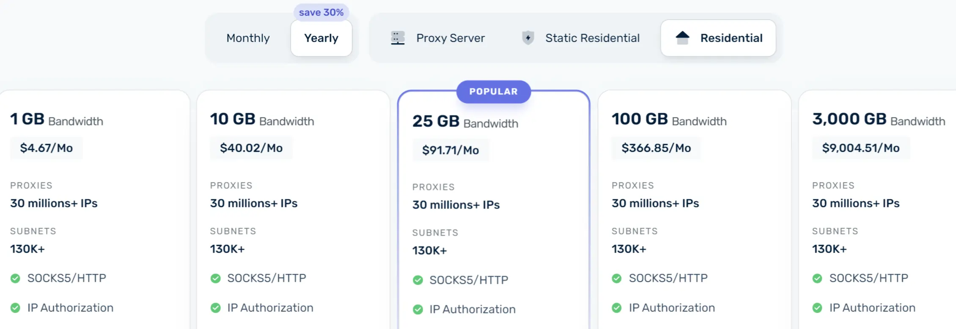Click IP Authorization checkmark in 10 GB plan
956x329 pixels.
tap(215, 308)
